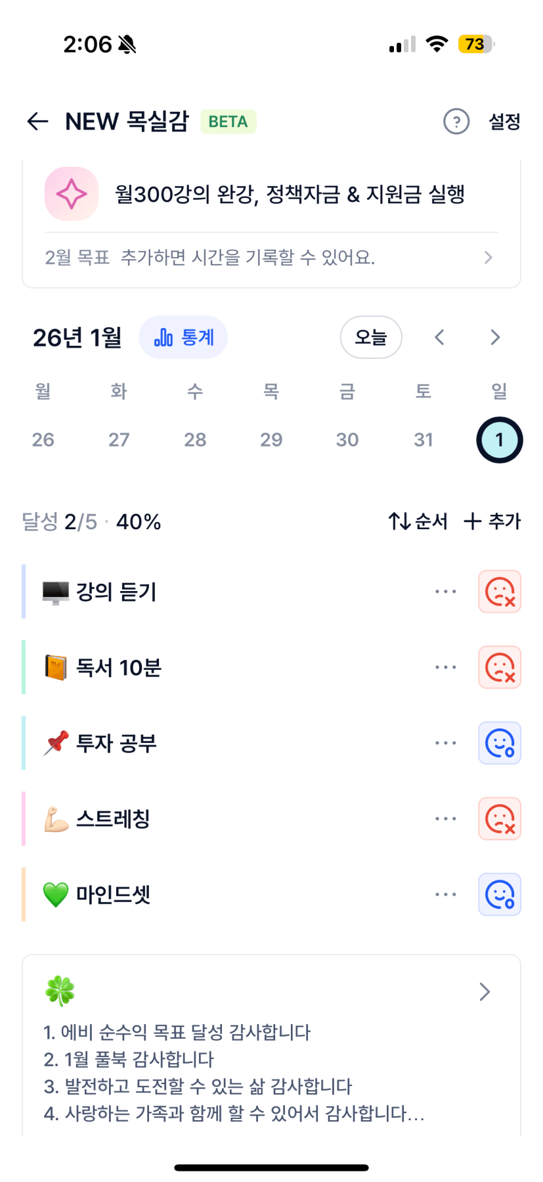Open more options for 강의 듣기

(445, 592)
